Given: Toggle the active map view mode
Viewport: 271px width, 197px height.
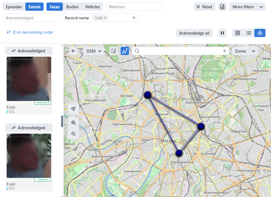Looking at the screenshot, I should [260, 33].
